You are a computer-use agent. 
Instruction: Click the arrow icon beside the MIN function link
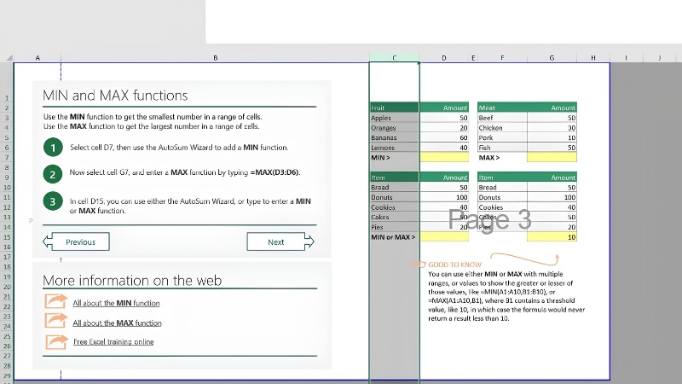(55, 301)
